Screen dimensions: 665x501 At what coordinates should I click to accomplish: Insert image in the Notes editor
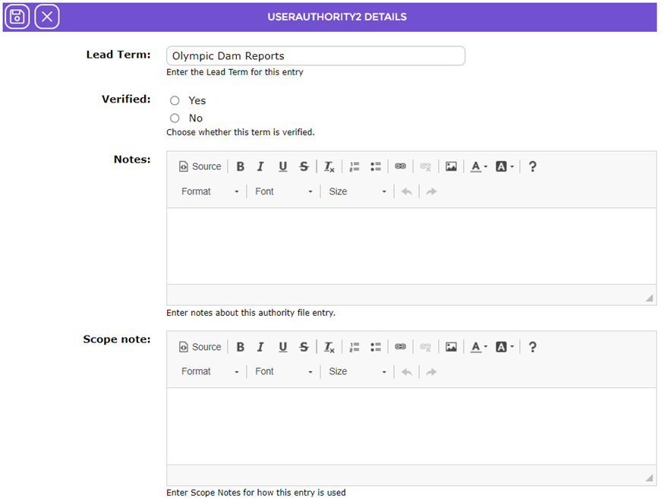click(451, 167)
